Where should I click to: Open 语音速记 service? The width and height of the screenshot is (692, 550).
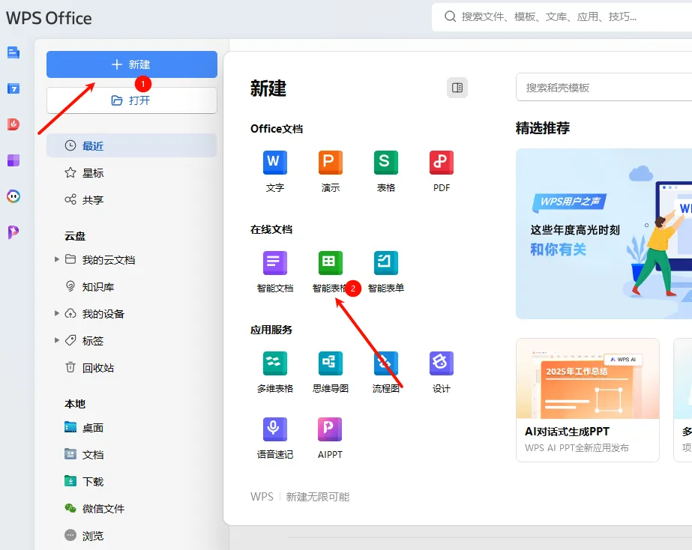point(275,438)
